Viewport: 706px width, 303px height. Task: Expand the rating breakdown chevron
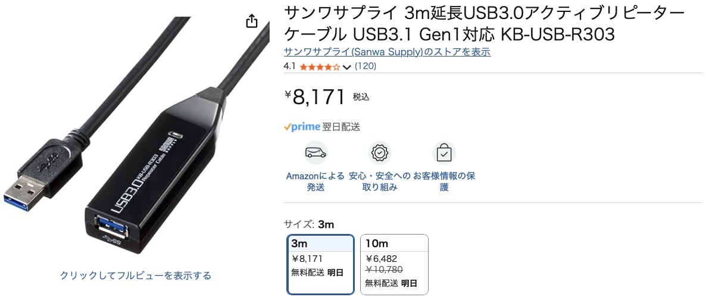pos(346,67)
